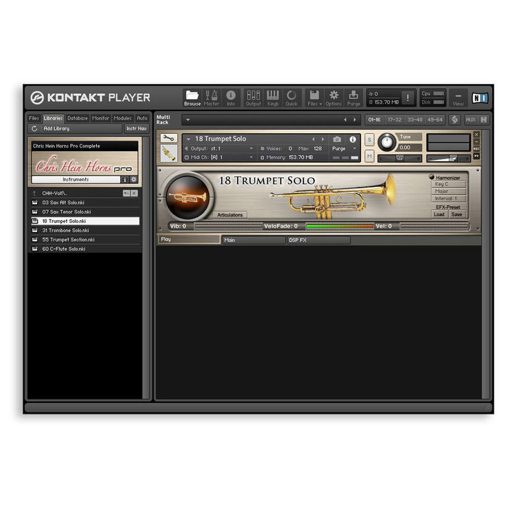Click the NI logo

click(x=480, y=97)
